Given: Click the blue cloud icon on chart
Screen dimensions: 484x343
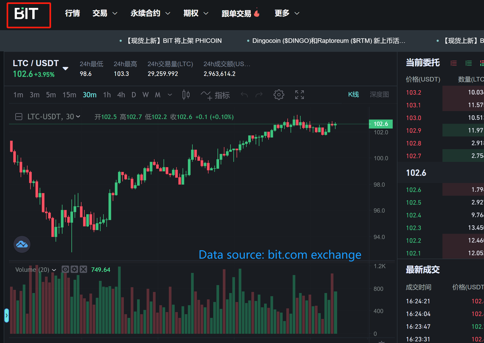Looking at the screenshot, I should coord(22,244).
